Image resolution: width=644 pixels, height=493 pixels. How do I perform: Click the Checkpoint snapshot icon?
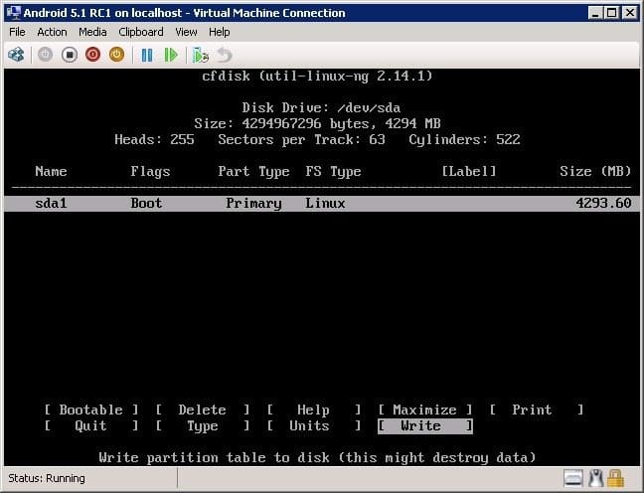tap(201, 55)
